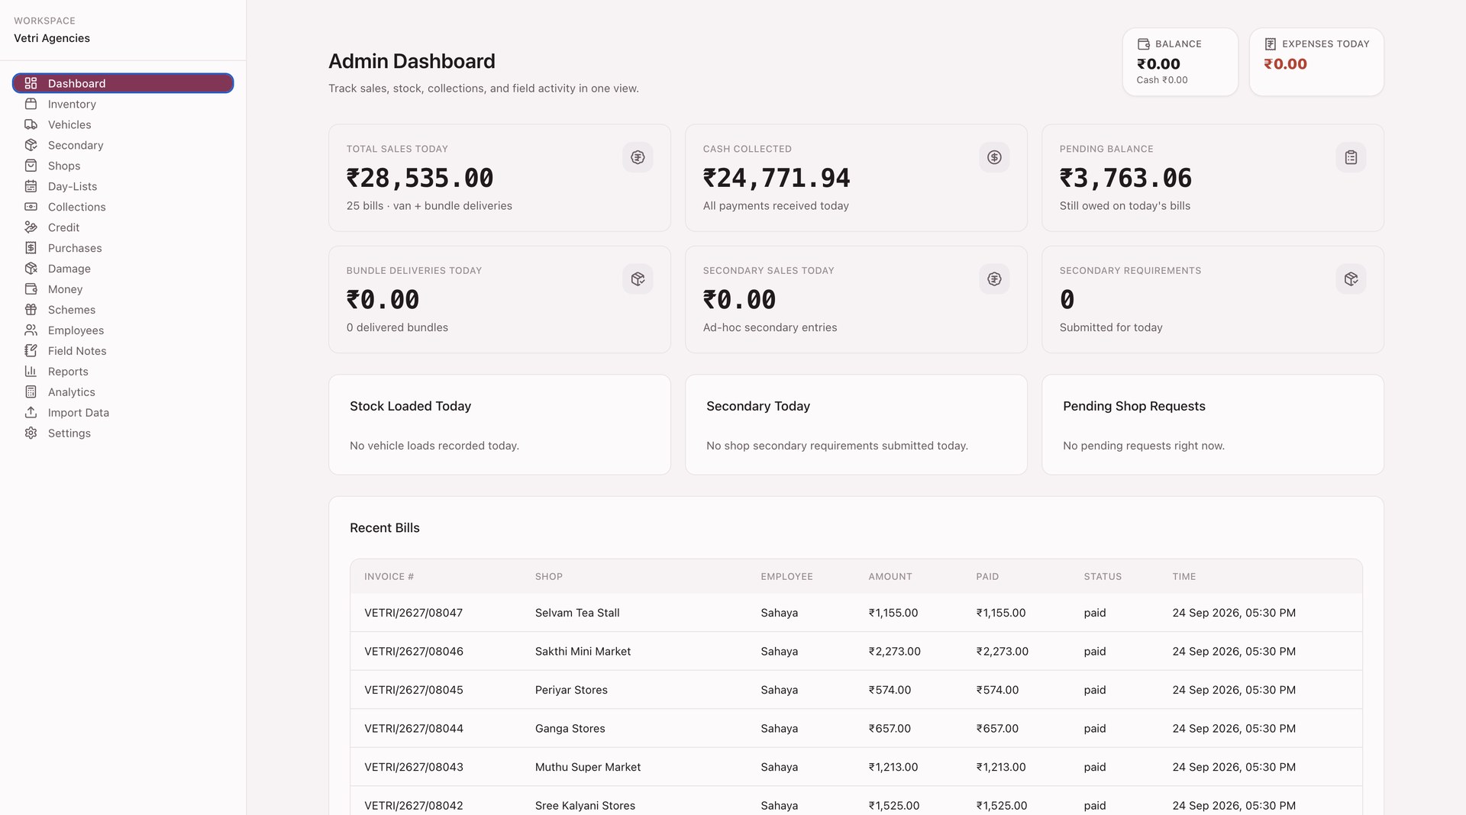Click the box icon in Secondary Requirements card
This screenshot has width=1466, height=815.
(x=1351, y=279)
